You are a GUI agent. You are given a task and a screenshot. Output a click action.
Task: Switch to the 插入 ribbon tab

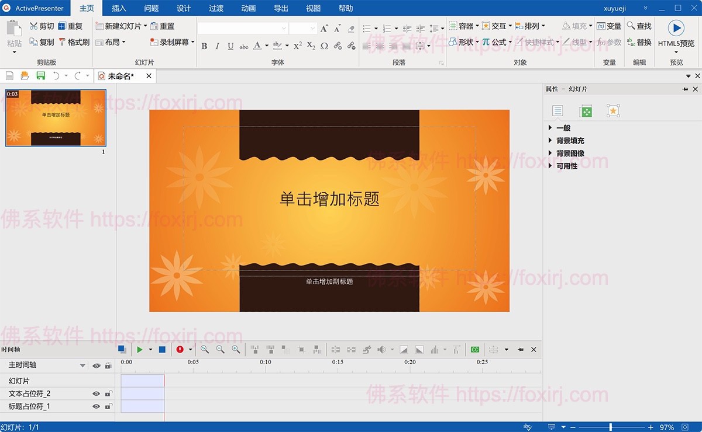click(x=119, y=8)
